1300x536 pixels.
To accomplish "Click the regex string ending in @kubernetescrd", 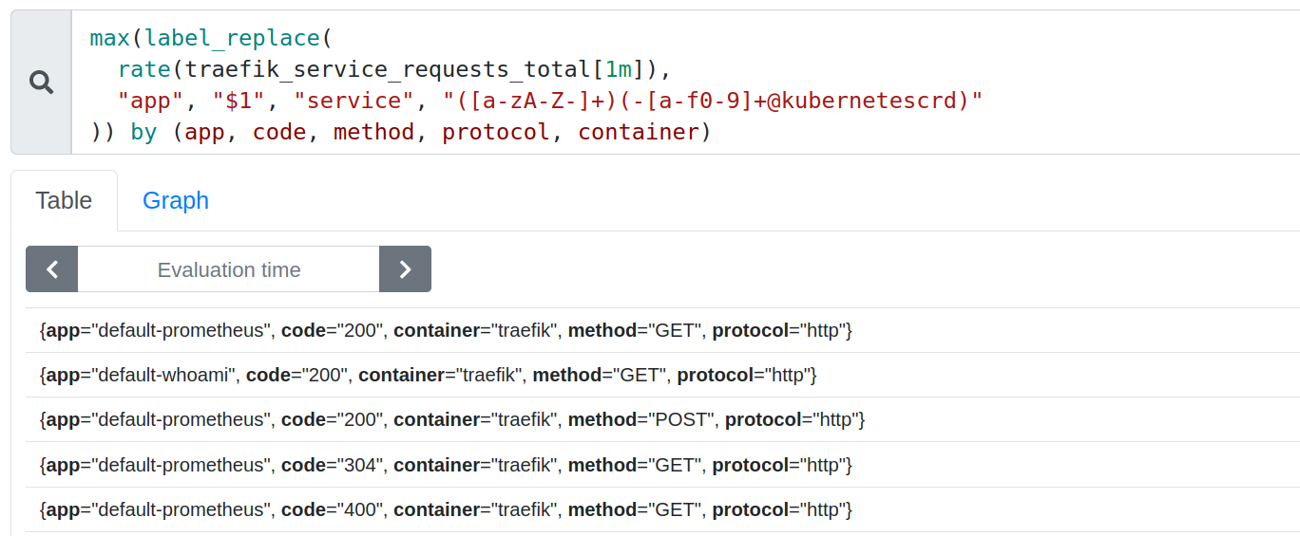I will (713, 101).
